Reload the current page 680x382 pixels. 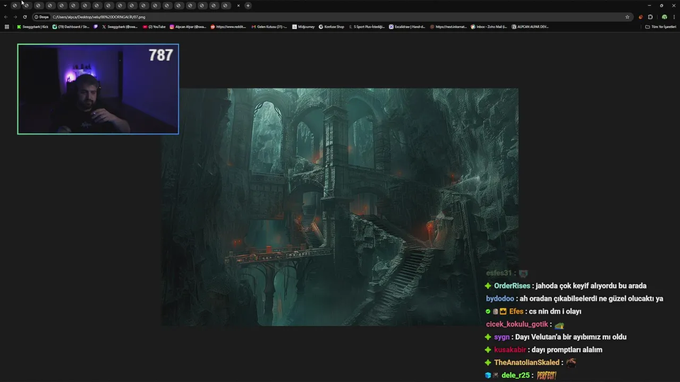pyautogui.click(x=24, y=17)
